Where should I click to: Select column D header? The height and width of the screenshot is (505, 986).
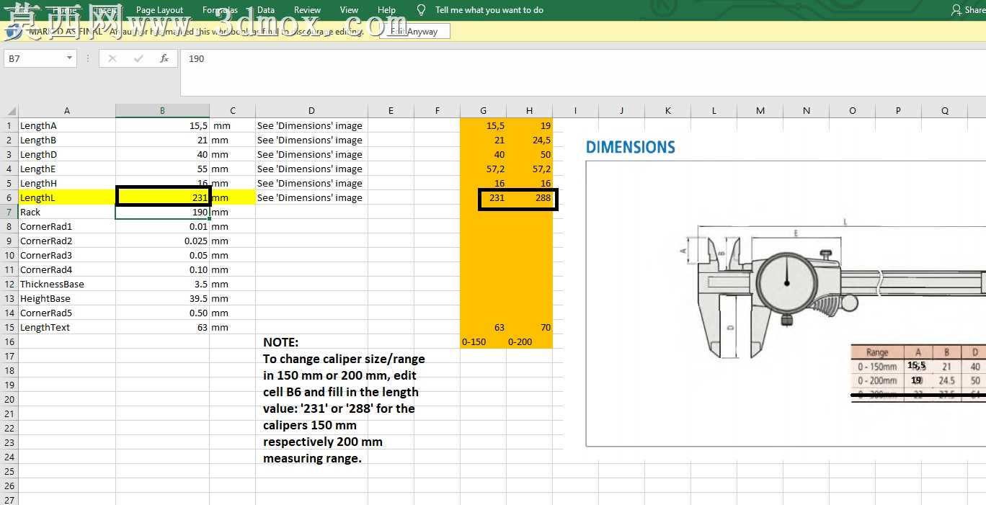pyautogui.click(x=311, y=111)
